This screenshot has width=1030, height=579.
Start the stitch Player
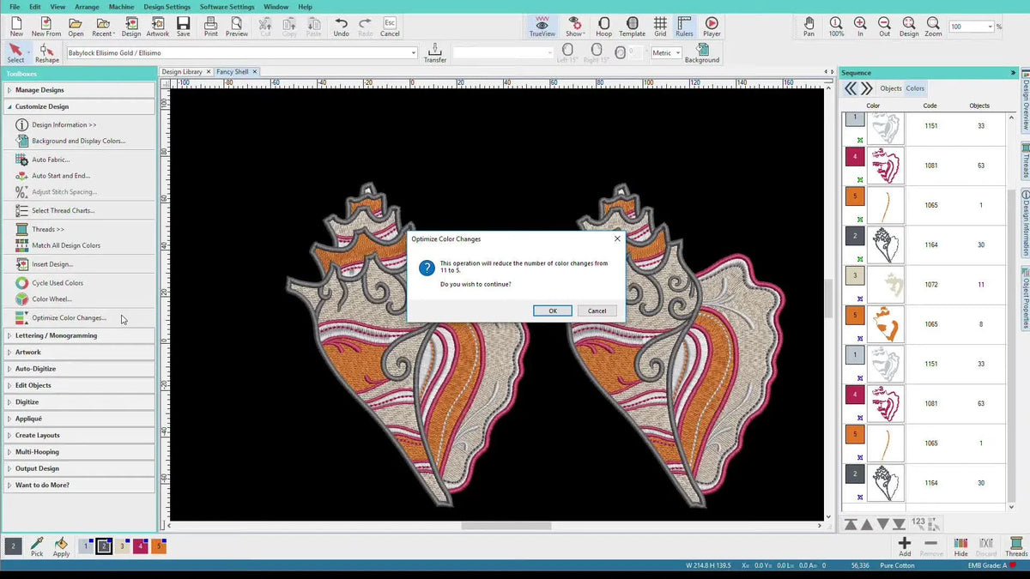pos(712,27)
